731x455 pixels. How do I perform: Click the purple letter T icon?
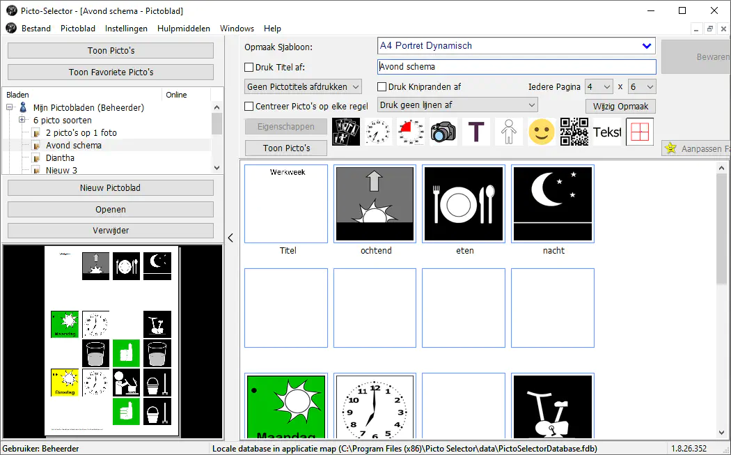pyautogui.click(x=476, y=132)
